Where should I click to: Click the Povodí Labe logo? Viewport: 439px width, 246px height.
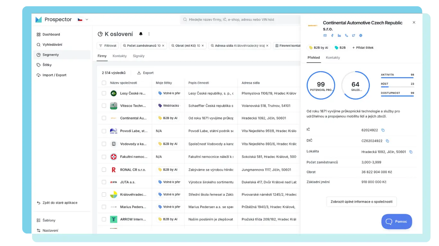113,131
